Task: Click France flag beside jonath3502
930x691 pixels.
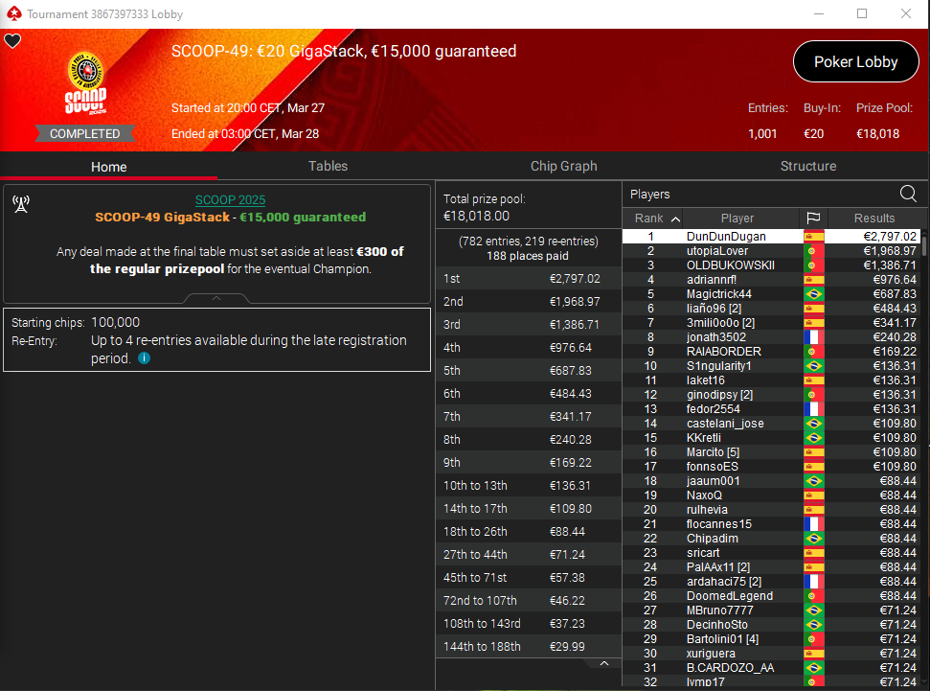Action: [814, 337]
